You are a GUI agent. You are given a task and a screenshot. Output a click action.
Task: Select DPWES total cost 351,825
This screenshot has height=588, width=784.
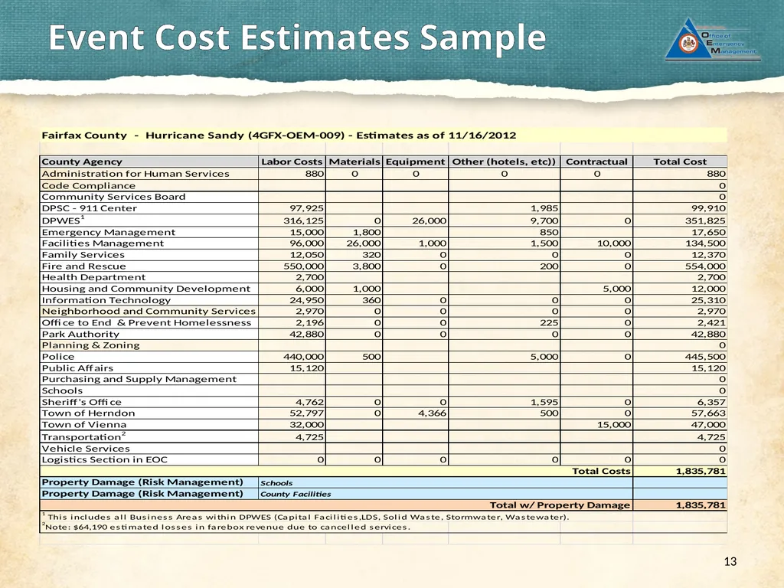(x=705, y=220)
